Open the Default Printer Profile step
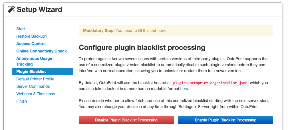 point(35,79)
